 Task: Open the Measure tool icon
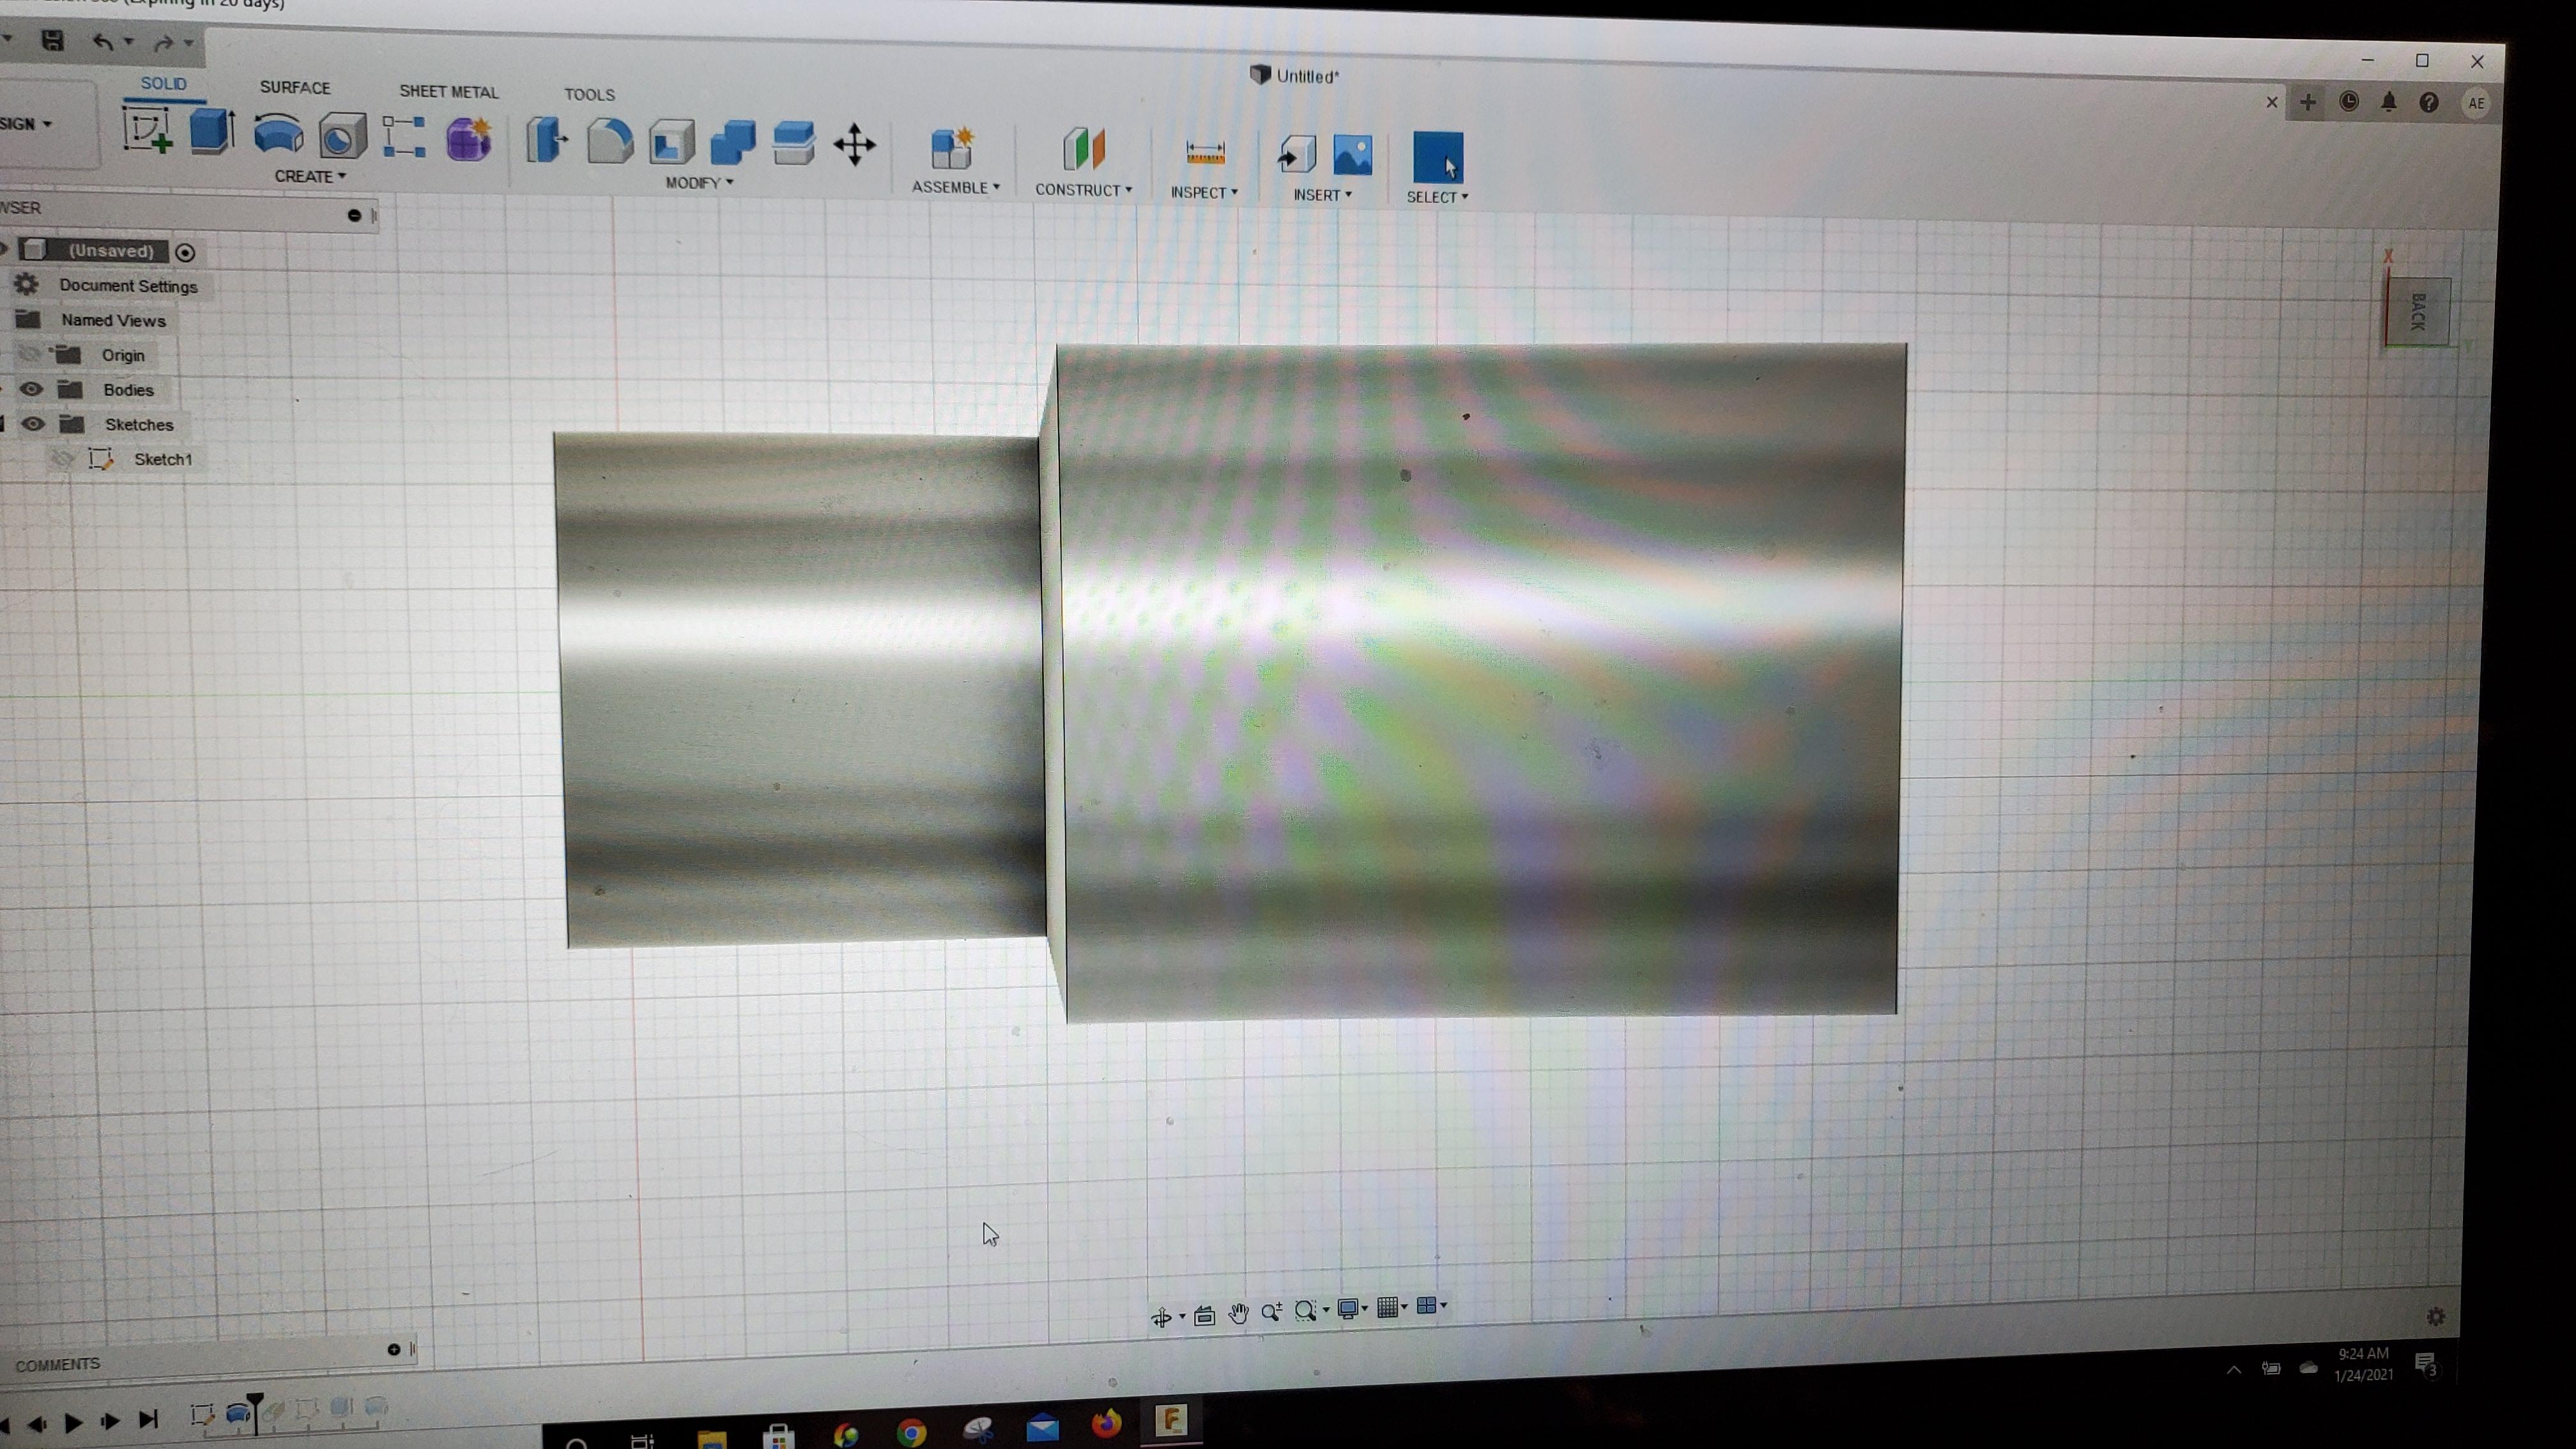click(x=1204, y=153)
